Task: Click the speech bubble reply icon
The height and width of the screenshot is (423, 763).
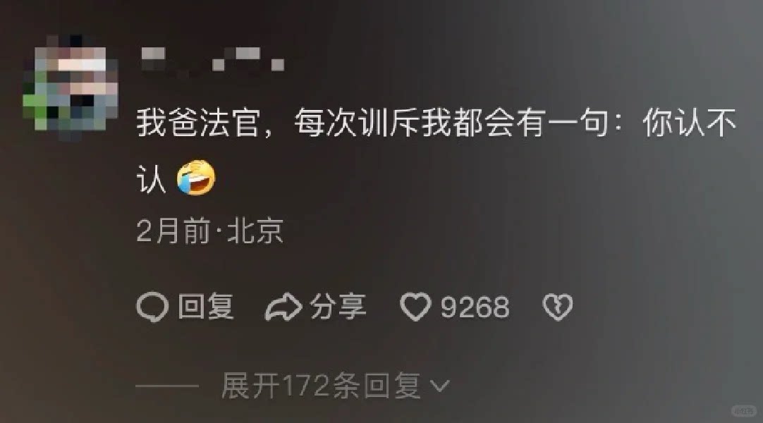Action: [x=152, y=307]
